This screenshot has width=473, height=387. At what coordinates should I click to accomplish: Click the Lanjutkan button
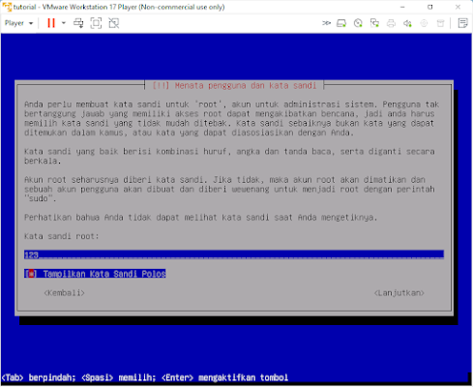pos(399,293)
